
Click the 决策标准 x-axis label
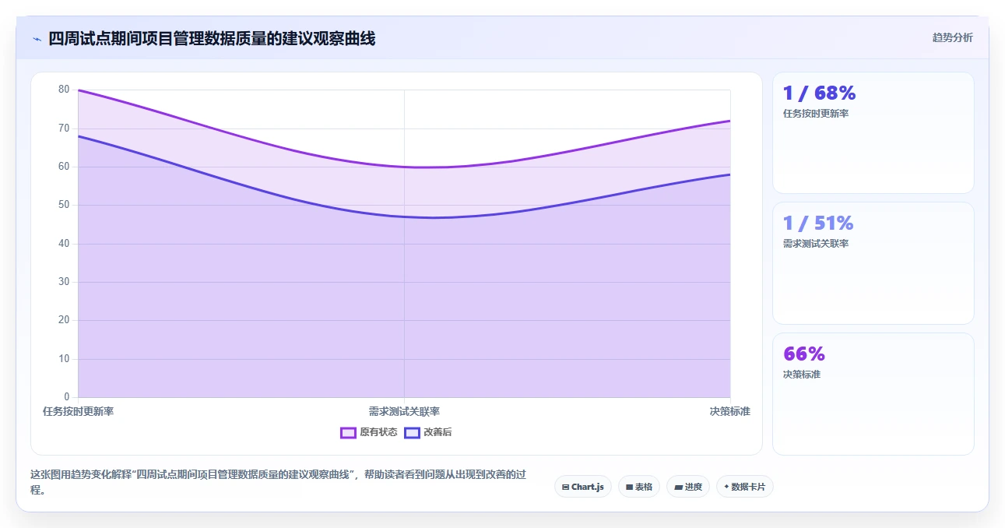click(729, 411)
